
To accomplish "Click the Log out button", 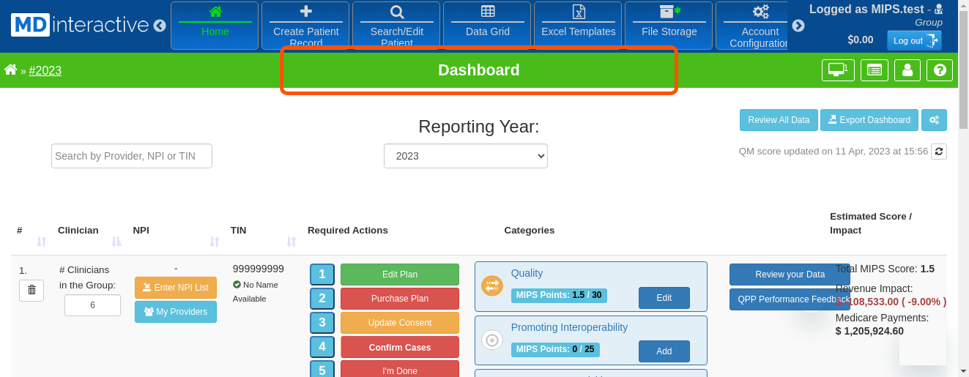I will [913, 40].
